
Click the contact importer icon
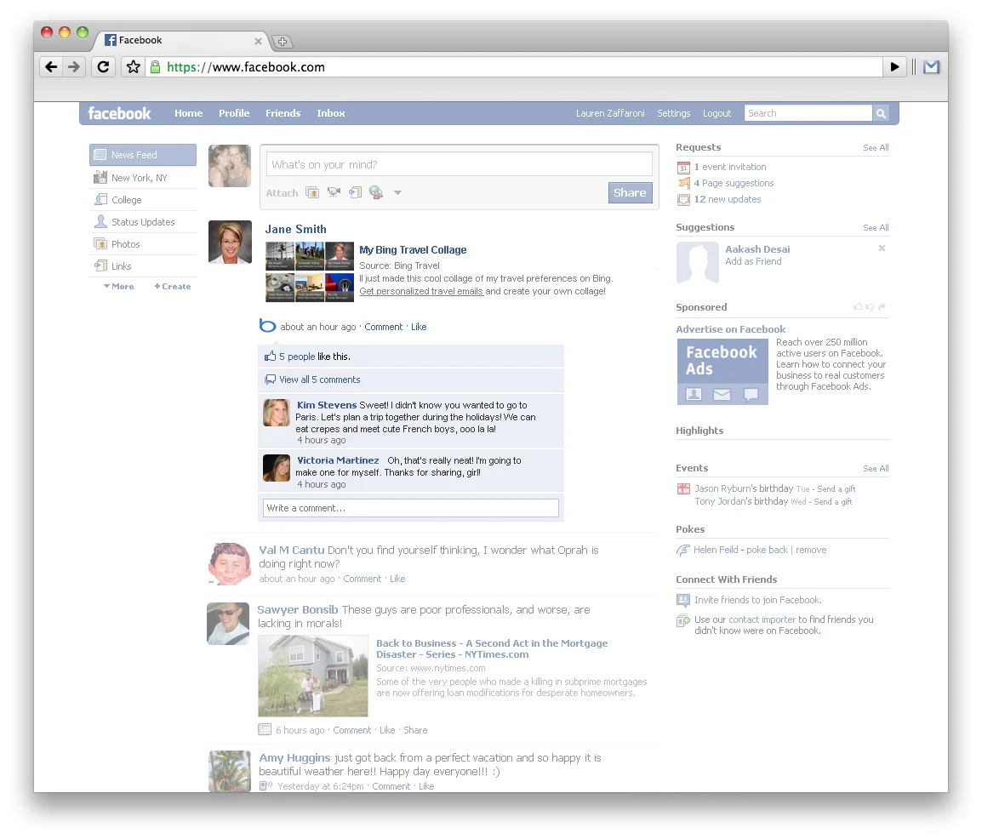click(x=683, y=621)
